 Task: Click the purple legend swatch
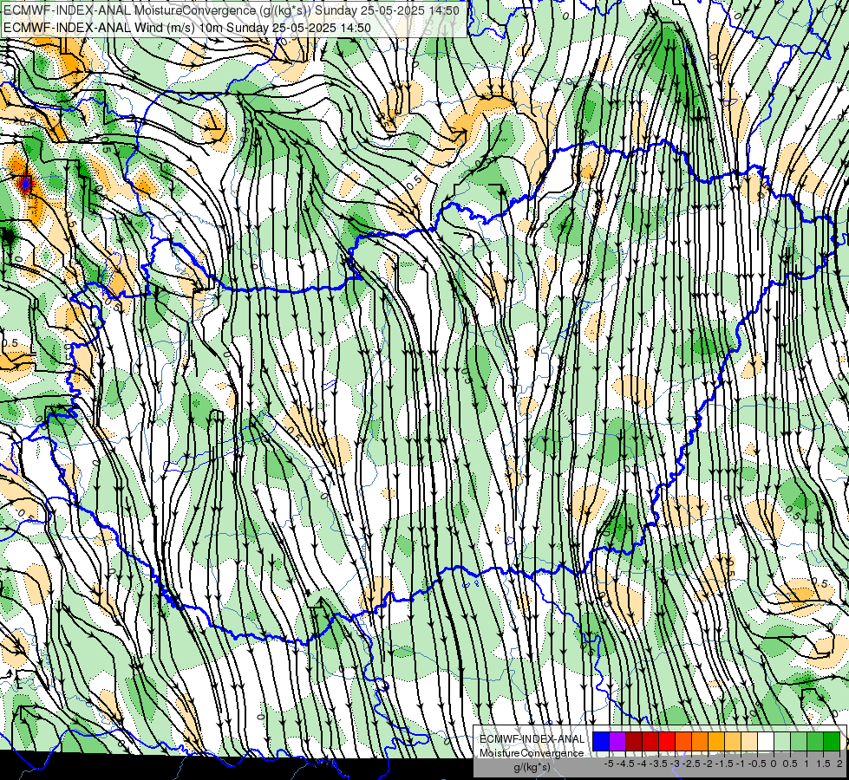tap(617, 741)
